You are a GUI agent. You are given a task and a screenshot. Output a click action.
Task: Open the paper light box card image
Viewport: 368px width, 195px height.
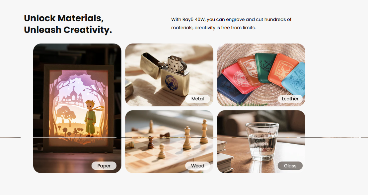pyautogui.click(x=77, y=108)
